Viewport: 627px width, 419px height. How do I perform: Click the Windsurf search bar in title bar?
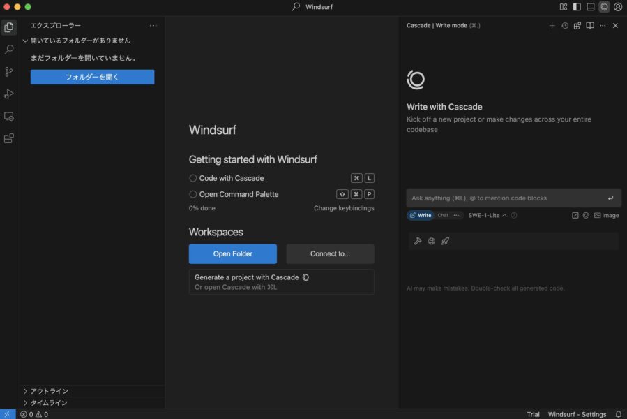tap(313, 7)
